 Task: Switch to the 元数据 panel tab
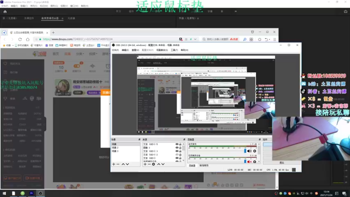pyautogui.click(x=71, y=18)
